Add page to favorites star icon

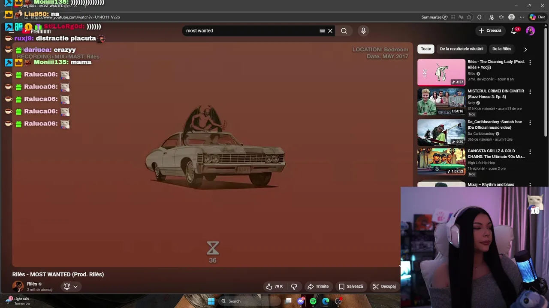469,17
